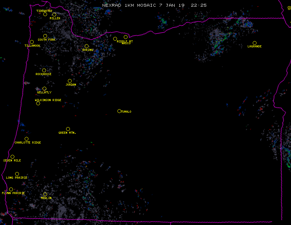Select the Wilkinson Ridge station circle
This screenshot has height=225, width=291.
pyautogui.click(x=38, y=104)
